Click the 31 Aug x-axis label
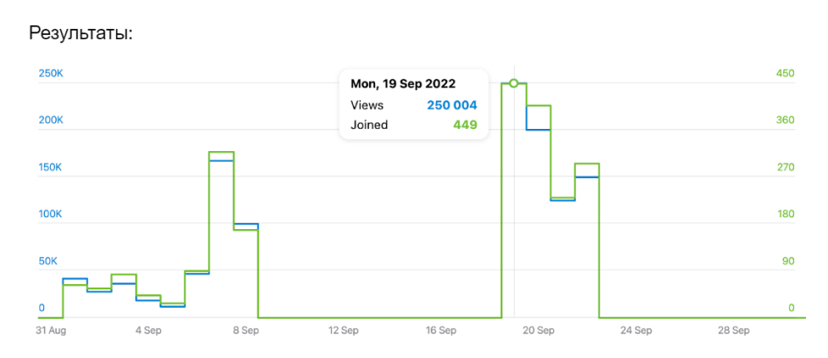 point(51,330)
